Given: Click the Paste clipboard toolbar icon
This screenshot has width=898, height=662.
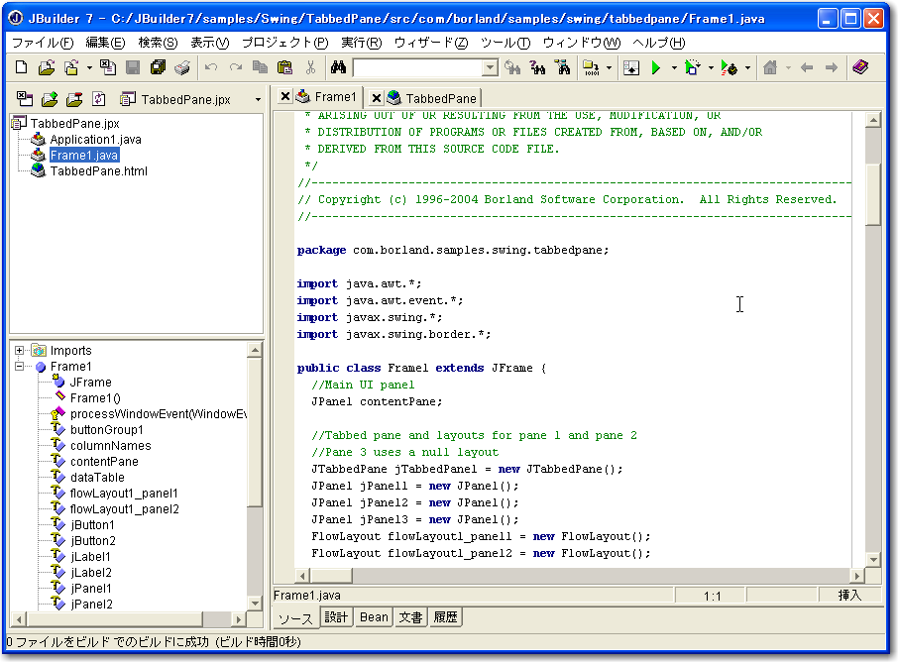Looking at the screenshot, I should point(285,67).
